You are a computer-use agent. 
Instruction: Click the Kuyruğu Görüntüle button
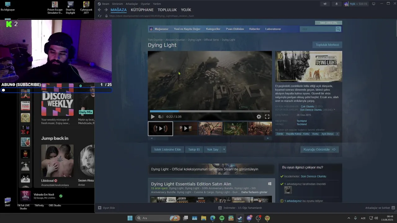pos(319,149)
